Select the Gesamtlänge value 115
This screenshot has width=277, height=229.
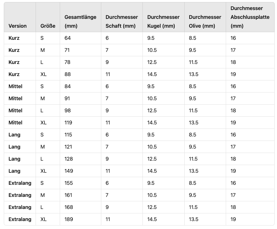pyautogui.click(x=68, y=135)
